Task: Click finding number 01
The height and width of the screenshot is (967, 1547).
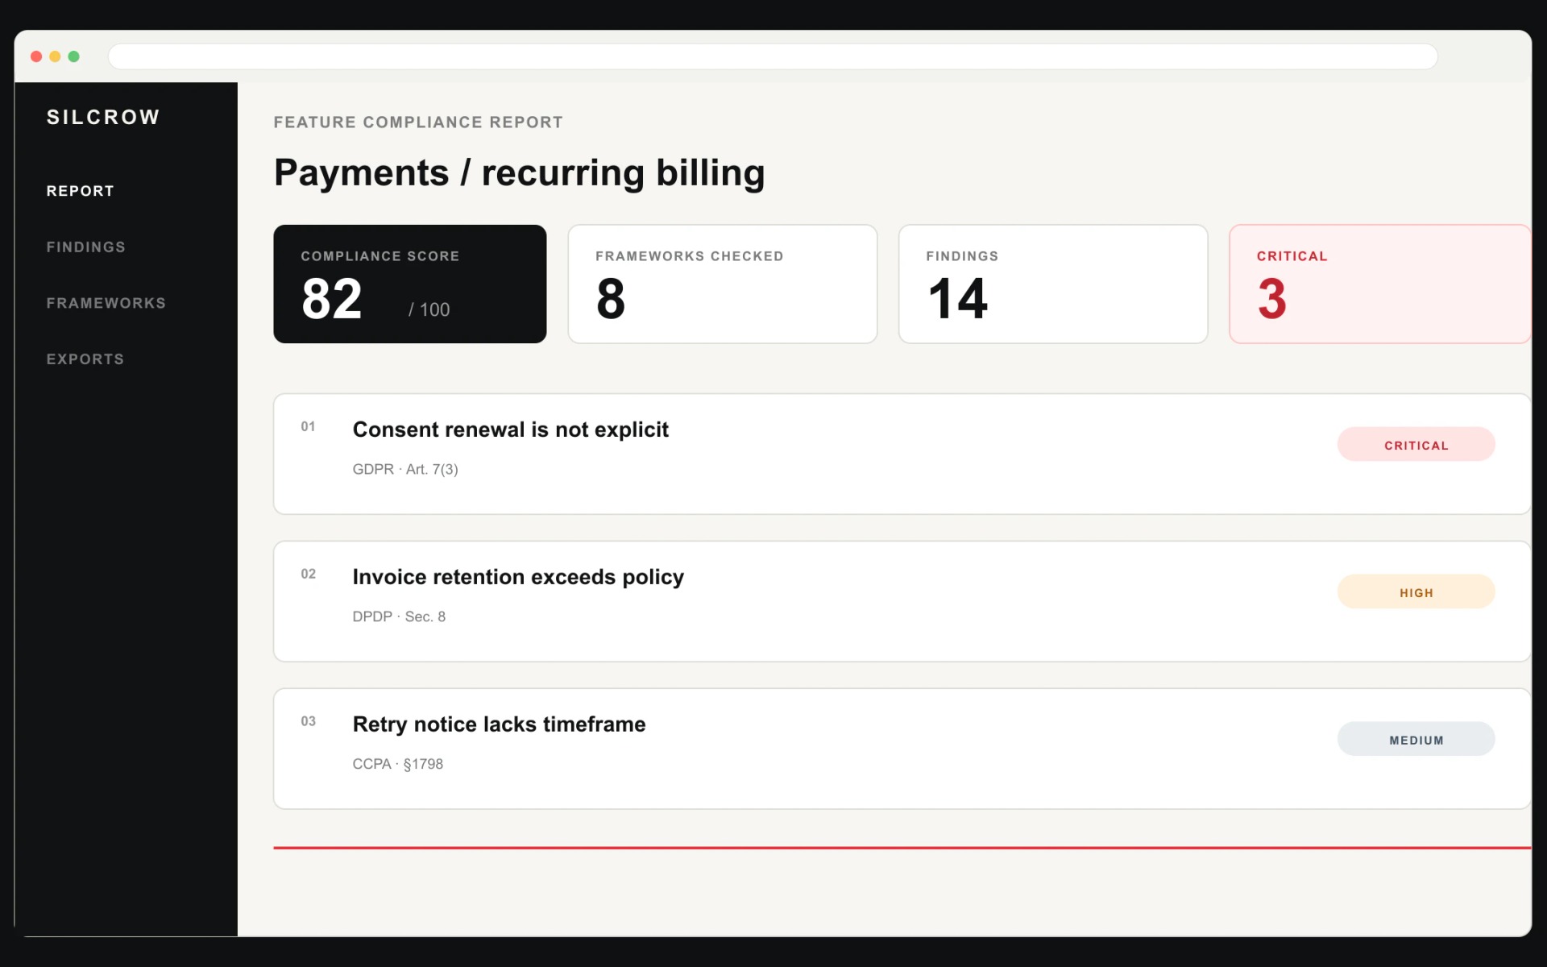Action: [308, 426]
